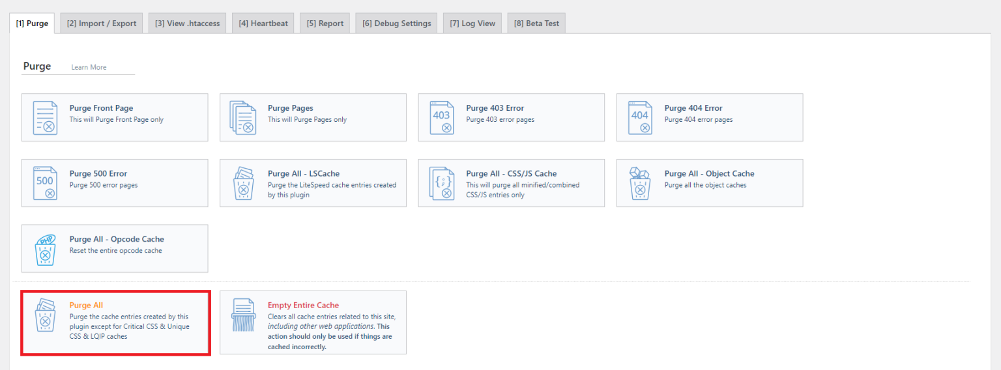Click the 404 error page icon

[640, 118]
